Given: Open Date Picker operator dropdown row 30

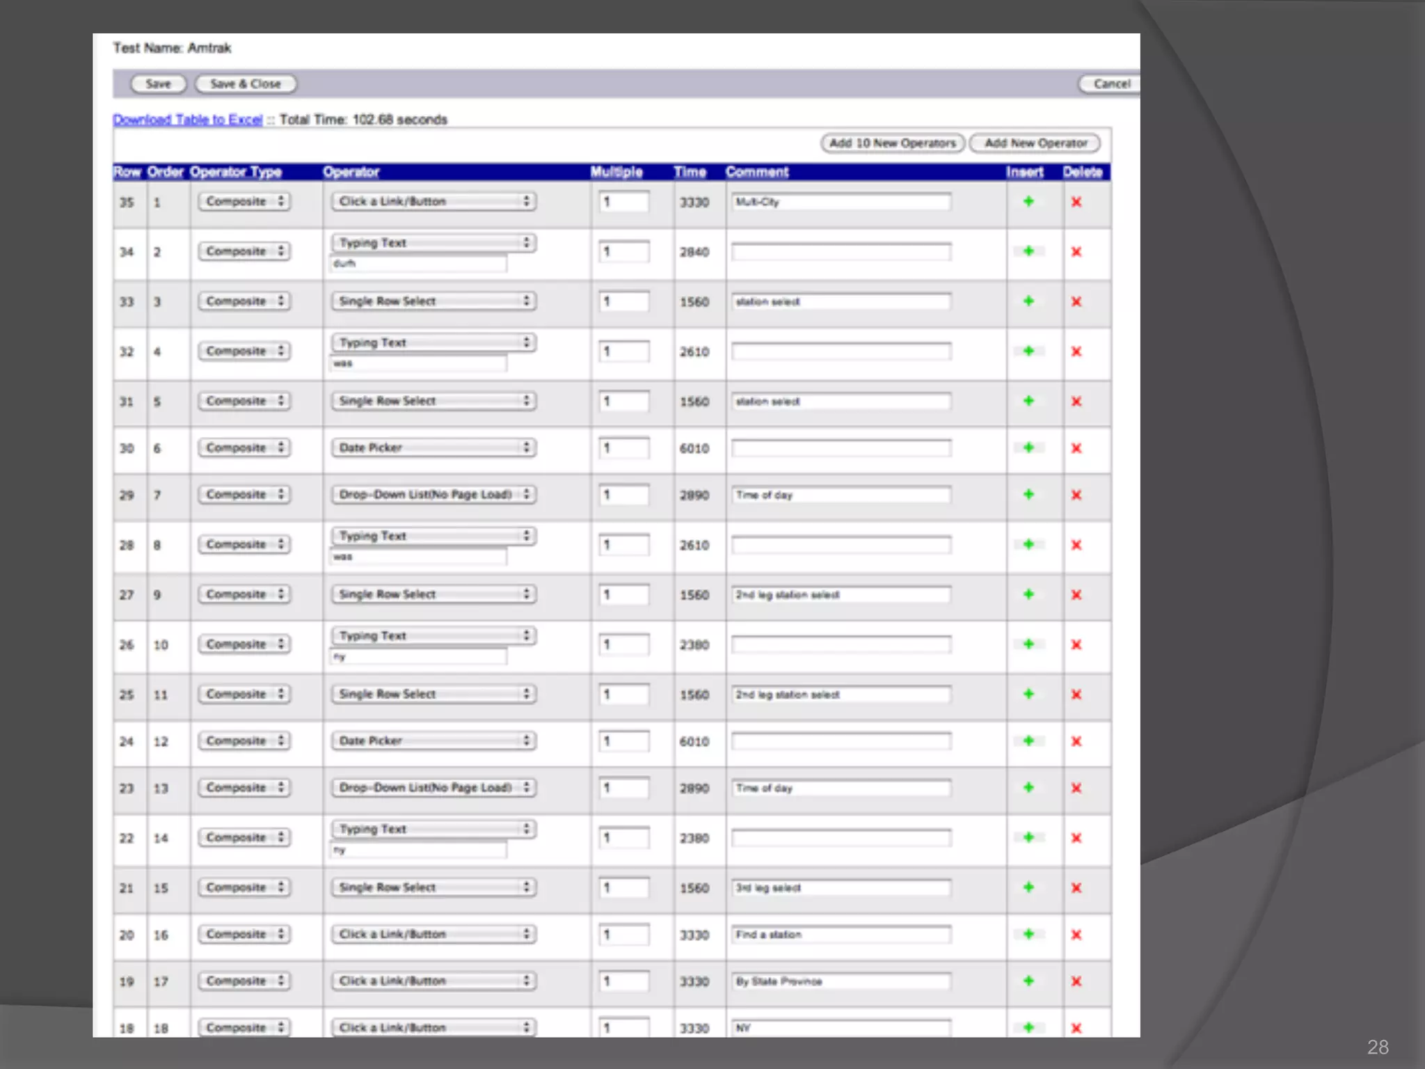Looking at the screenshot, I should (x=433, y=448).
